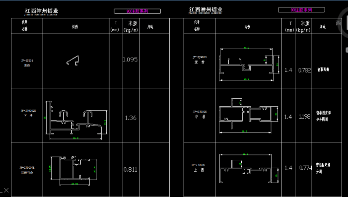348x197 pixels.
Task: Select the 1.198 weight value in right table
Action: coord(304,117)
